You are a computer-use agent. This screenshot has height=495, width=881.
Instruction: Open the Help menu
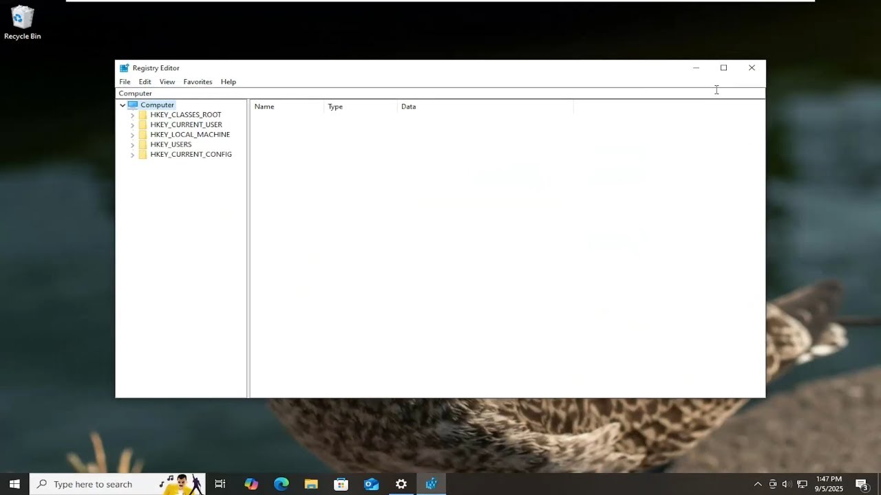(x=229, y=82)
